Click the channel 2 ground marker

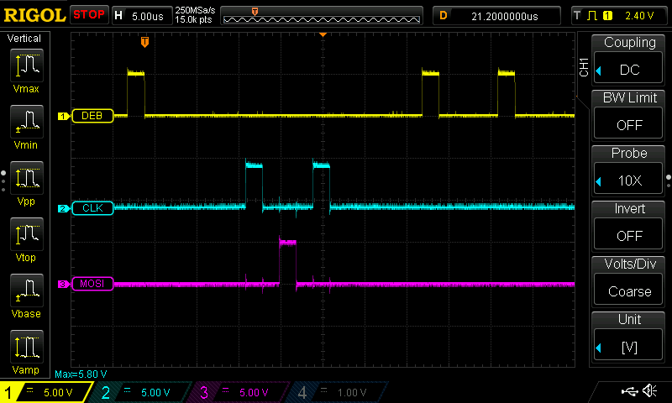64,208
